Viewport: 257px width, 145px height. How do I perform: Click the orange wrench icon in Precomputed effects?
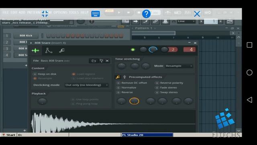coord(118,77)
